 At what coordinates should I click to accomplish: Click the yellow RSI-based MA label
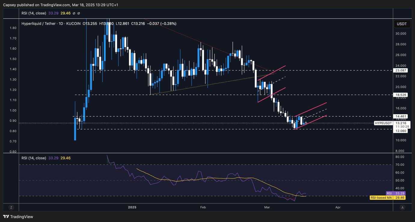click(388, 198)
